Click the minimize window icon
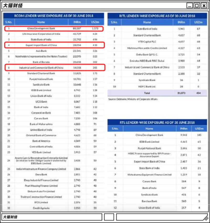Screen dimensions: 210x223 pyautogui.click(x=190, y=6)
